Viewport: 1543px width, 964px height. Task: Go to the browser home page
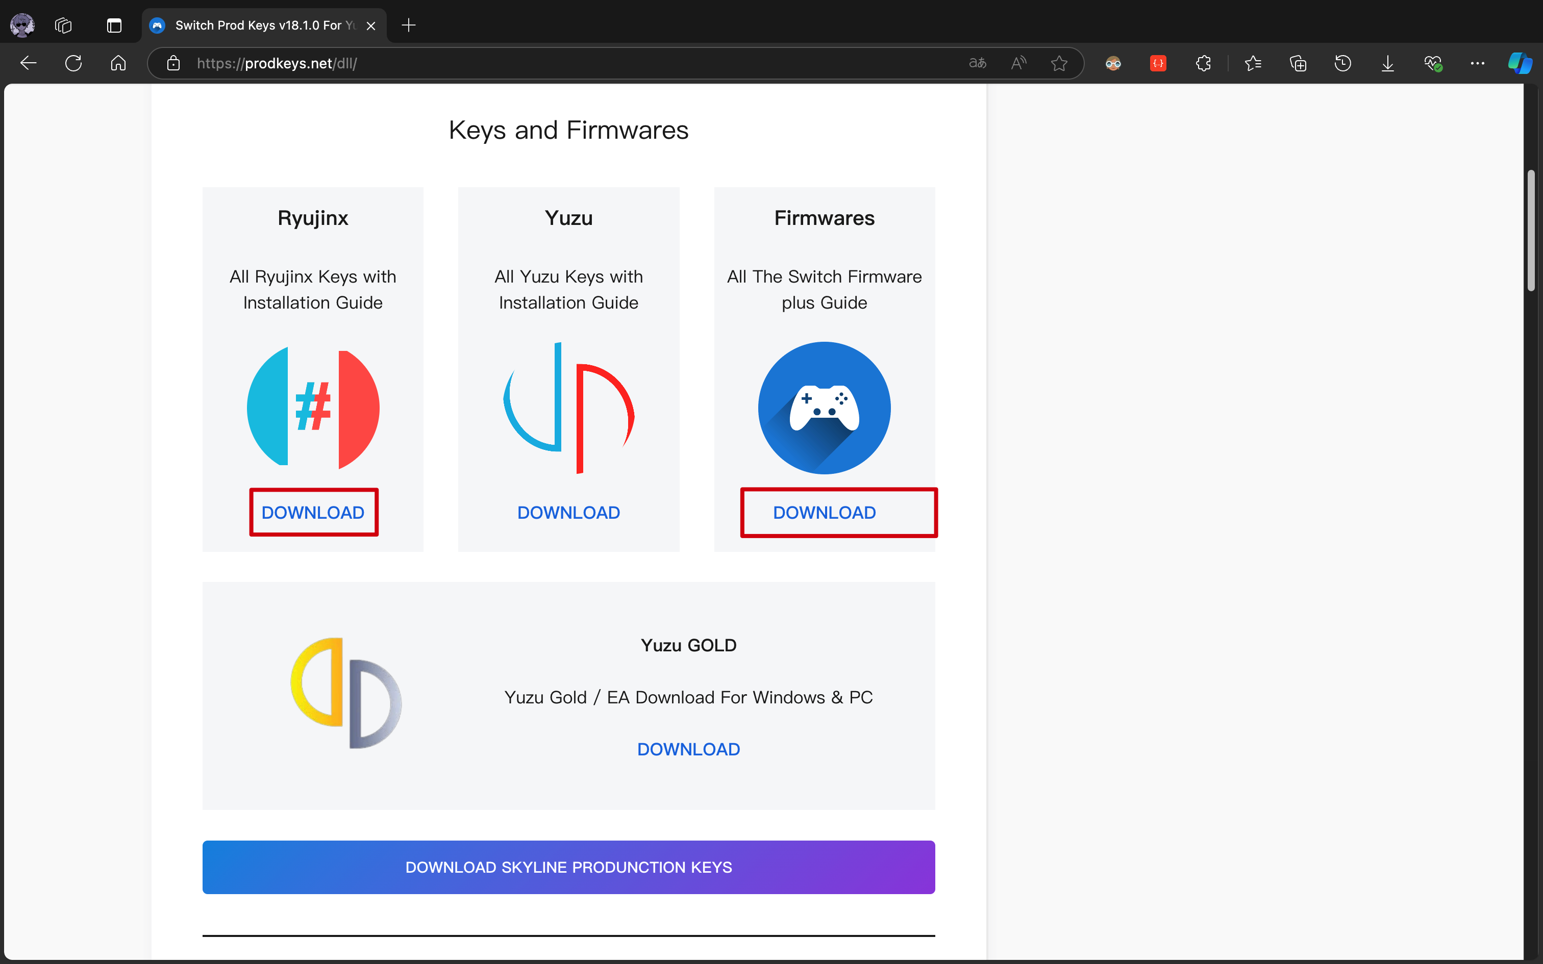(x=118, y=63)
